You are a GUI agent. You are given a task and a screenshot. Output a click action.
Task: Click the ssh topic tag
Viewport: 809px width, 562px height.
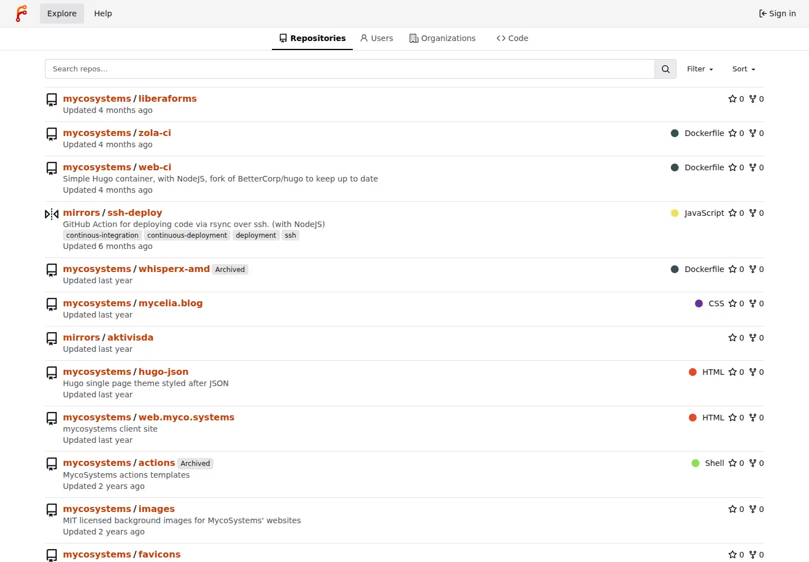pos(290,235)
